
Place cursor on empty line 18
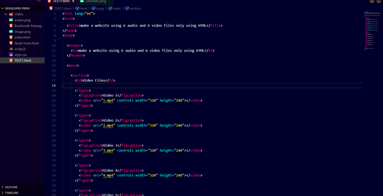[213, 85]
